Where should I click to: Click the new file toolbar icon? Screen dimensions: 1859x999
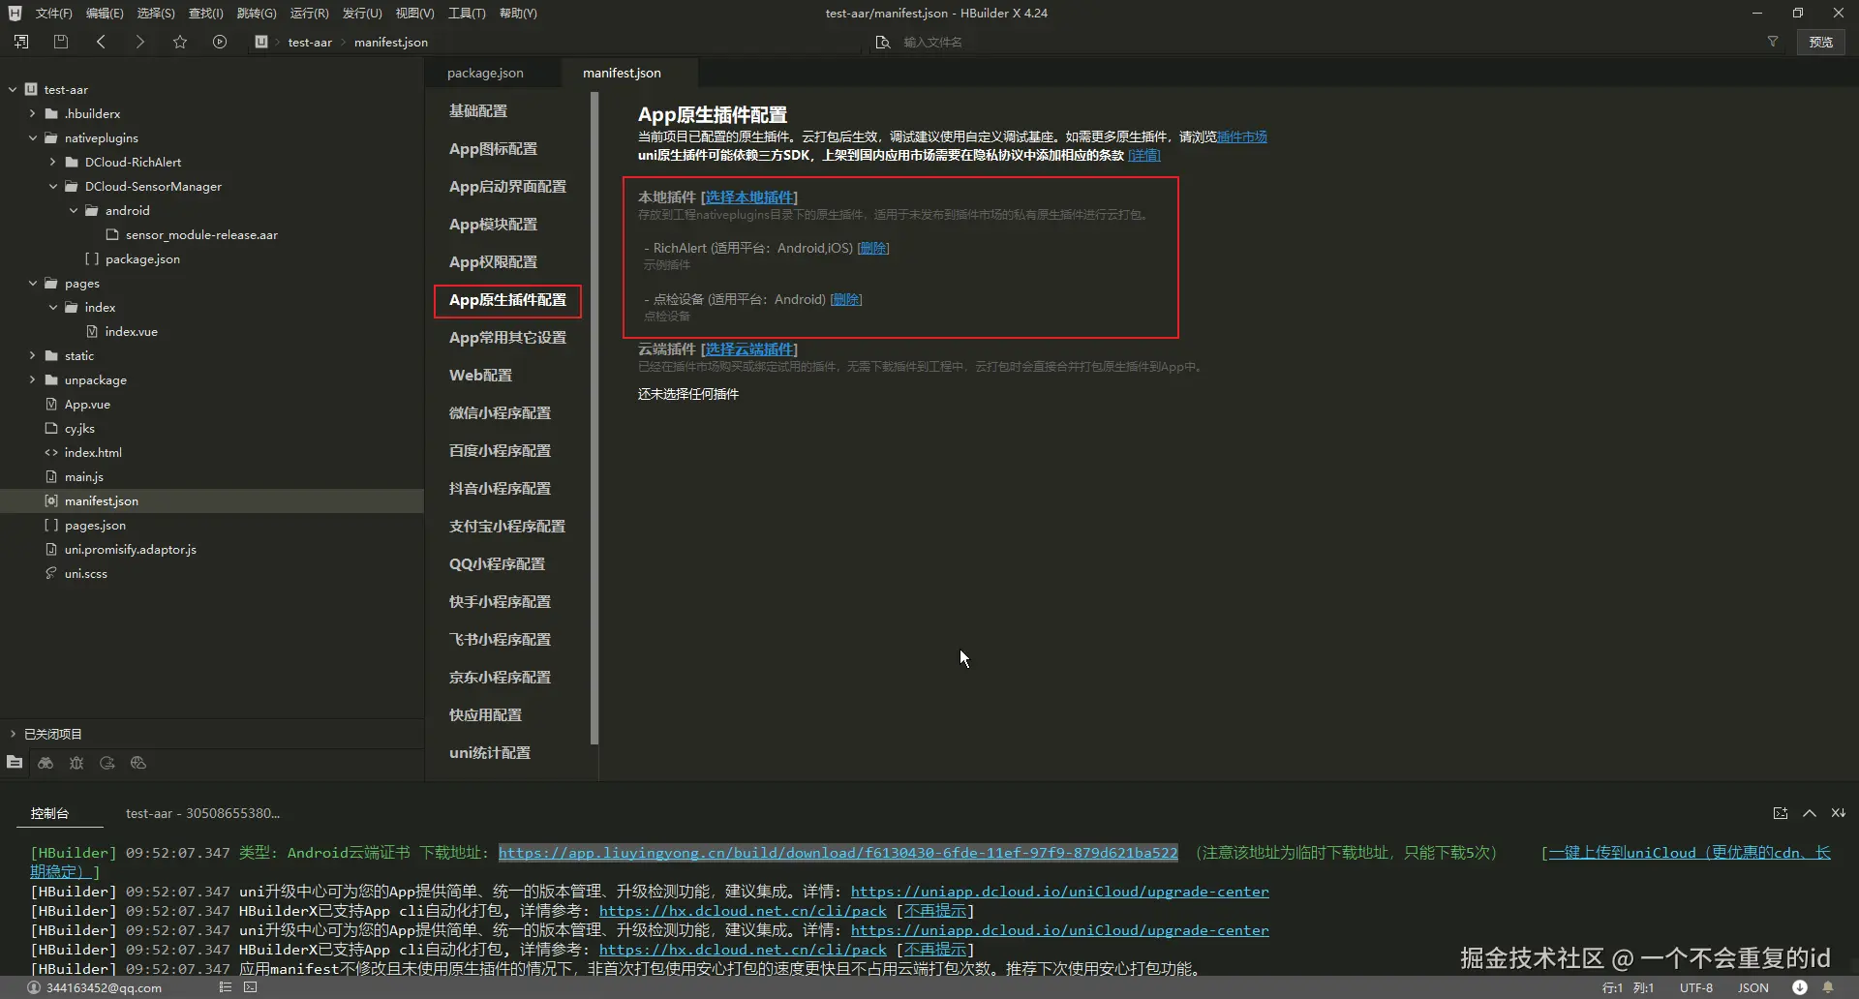tap(21, 42)
